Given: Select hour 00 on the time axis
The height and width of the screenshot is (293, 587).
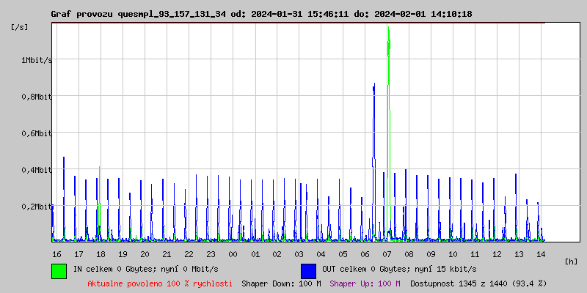Looking at the screenshot, I should point(233,254).
